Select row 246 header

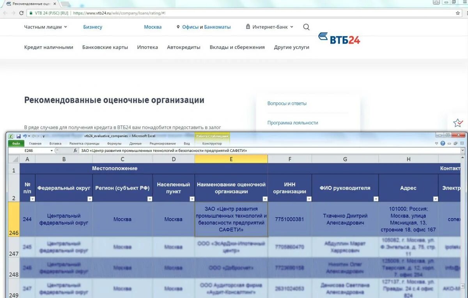[14, 219]
